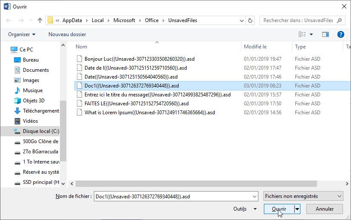This screenshot has height=220, width=351.
Task: Select the Musique folder in sidebar
Action: 32,90
